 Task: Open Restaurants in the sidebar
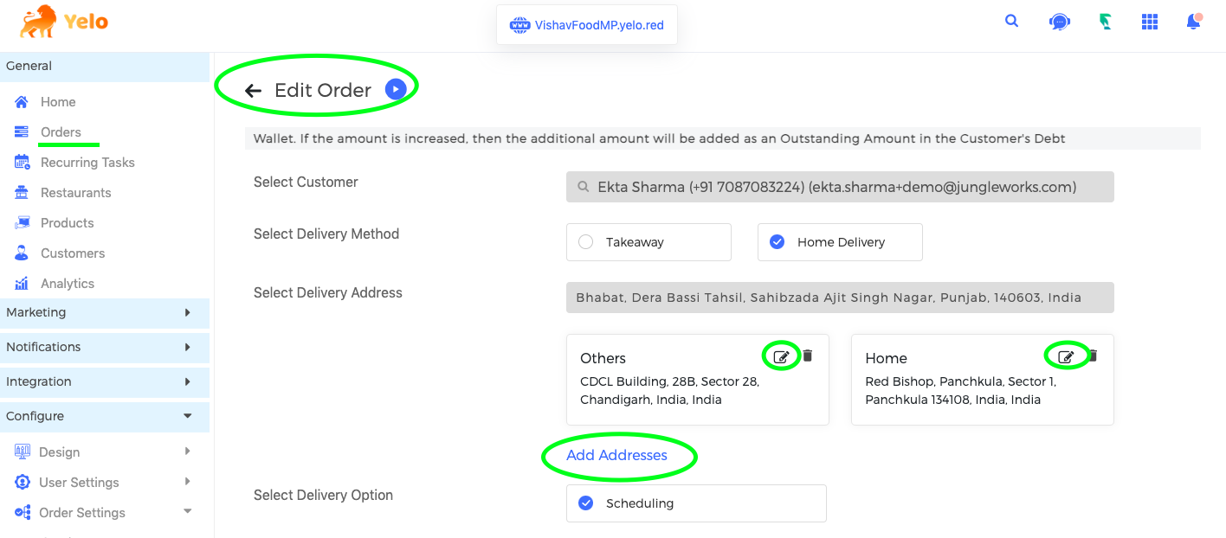coord(75,193)
